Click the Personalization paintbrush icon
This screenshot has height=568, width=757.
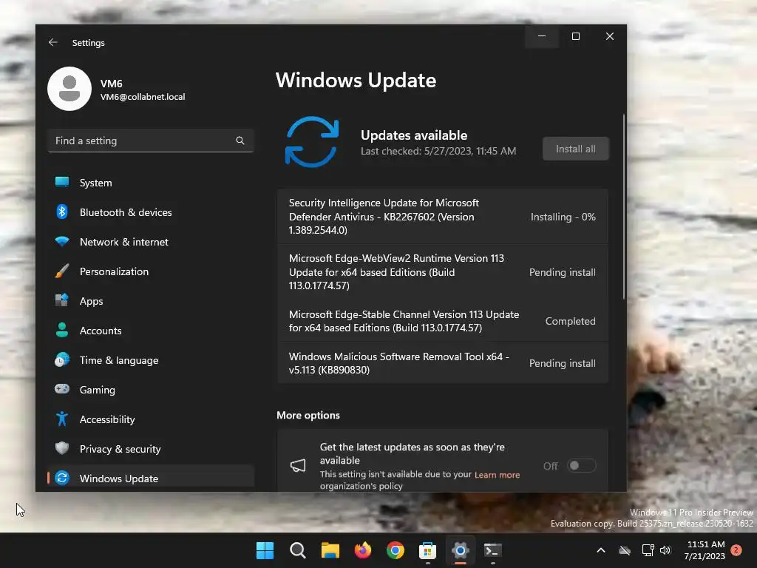tap(62, 271)
